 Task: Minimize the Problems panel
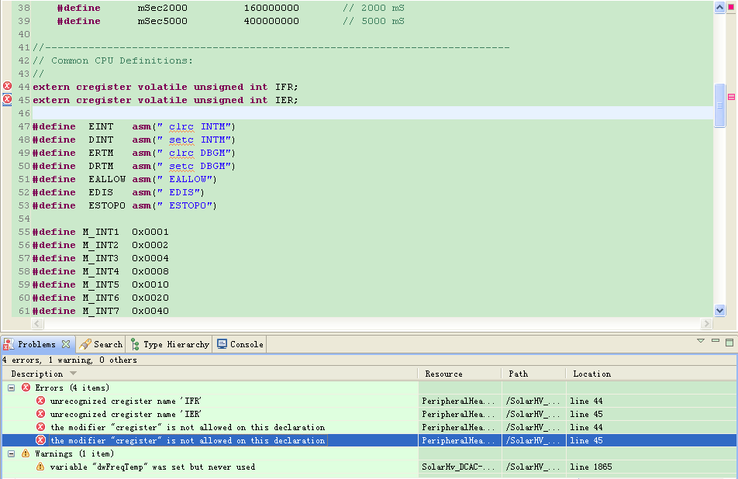(716, 341)
